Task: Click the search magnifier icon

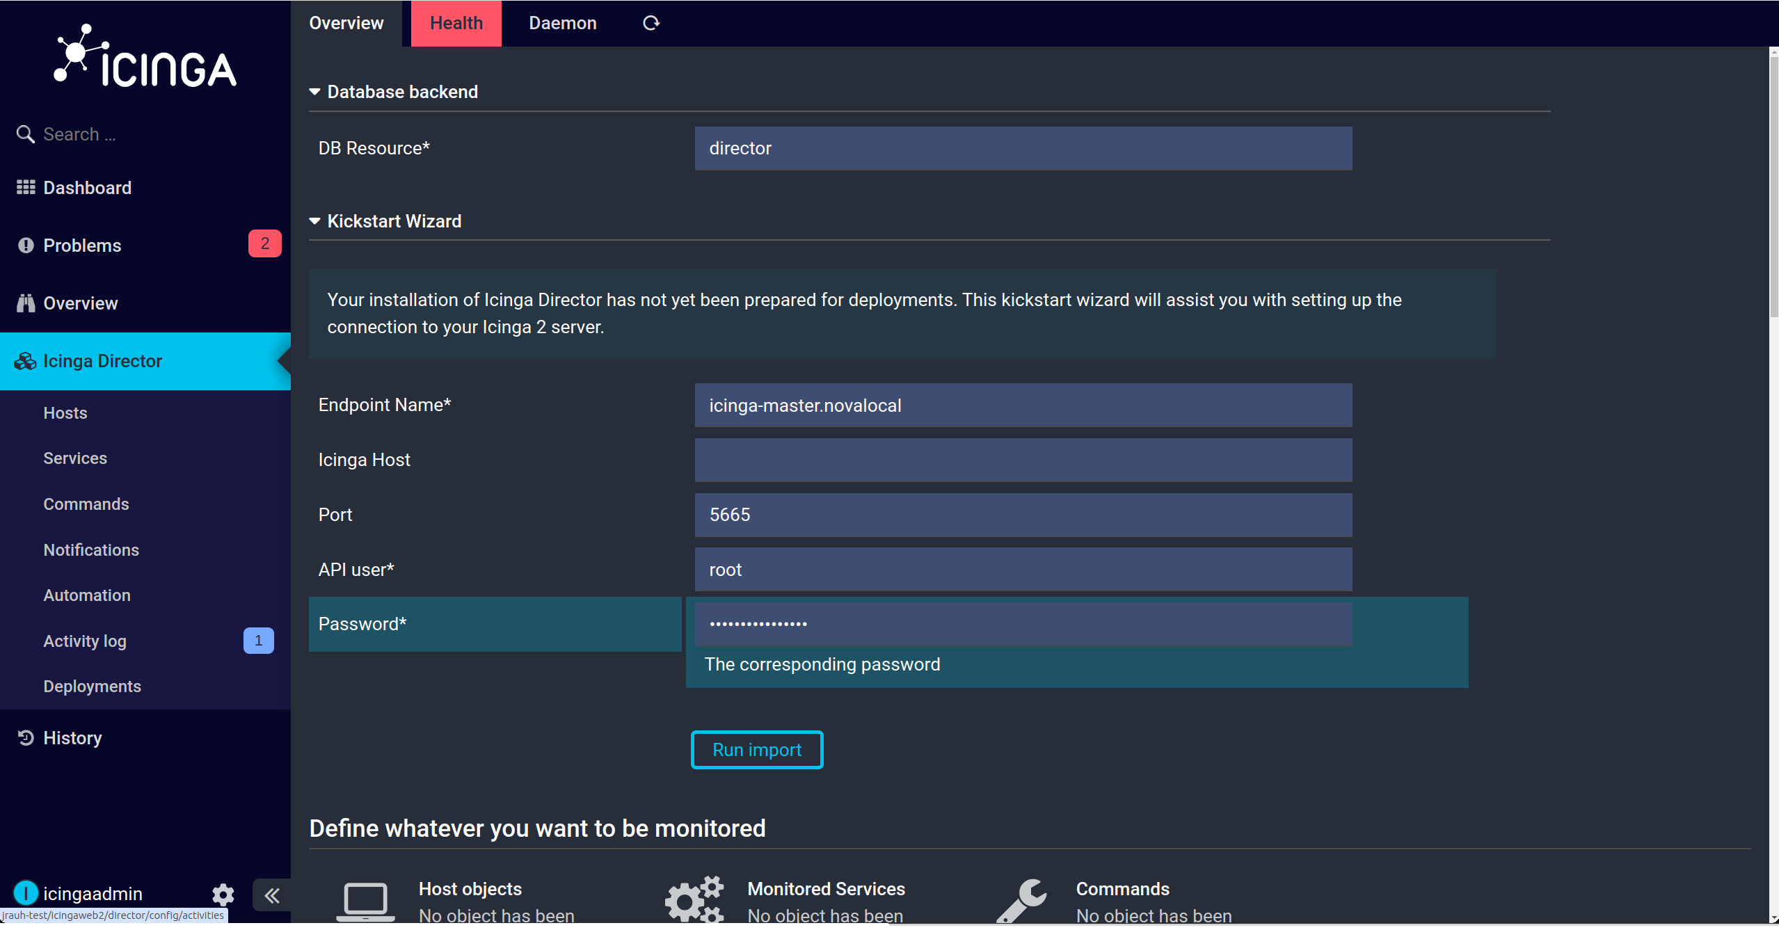Action: point(25,134)
